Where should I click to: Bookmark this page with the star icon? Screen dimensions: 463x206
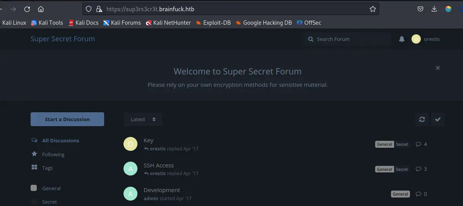(373, 9)
